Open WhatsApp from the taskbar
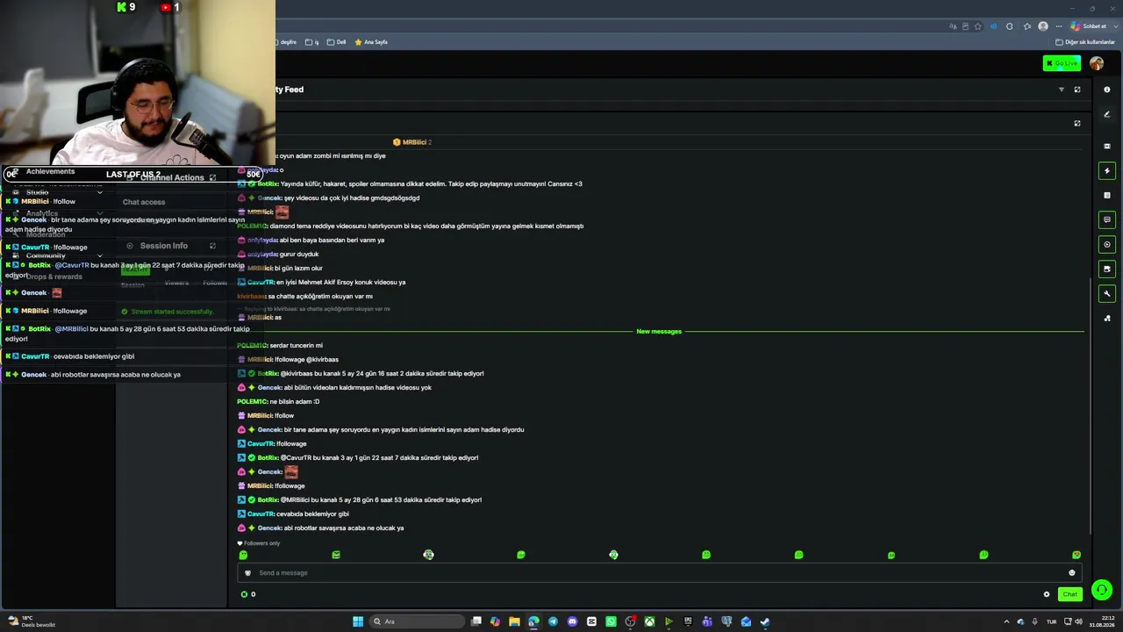The image size is (1123, 632). click(x=611, y=621)
